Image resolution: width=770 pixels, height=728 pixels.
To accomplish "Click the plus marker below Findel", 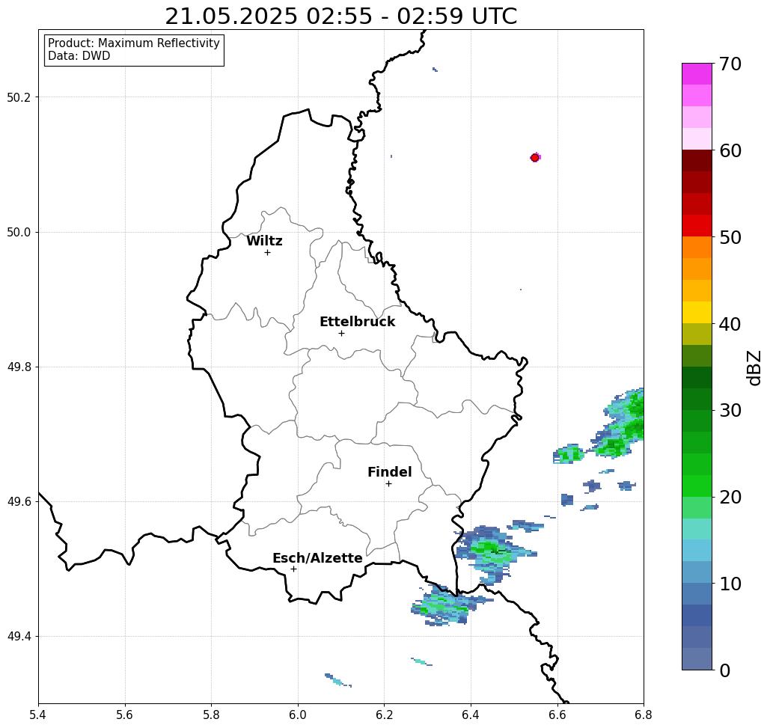I will [x=388, y=483].
